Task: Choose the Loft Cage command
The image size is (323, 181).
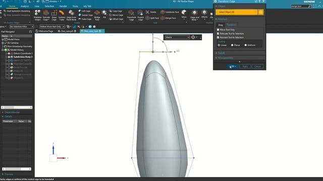Action: pyautogui.click(x=84, y=11)
